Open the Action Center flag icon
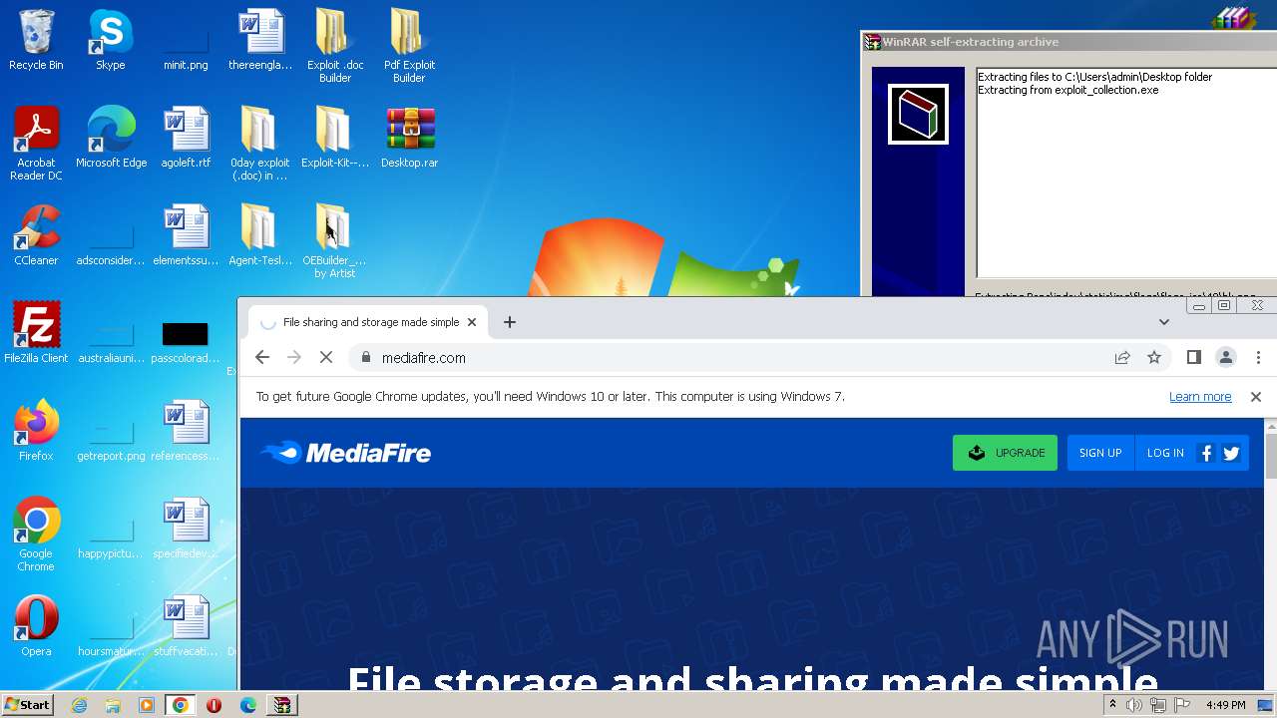Image resolution: width=1277 pixels, height=718 pixels. pyautogui.click(x=1182, y=705)
